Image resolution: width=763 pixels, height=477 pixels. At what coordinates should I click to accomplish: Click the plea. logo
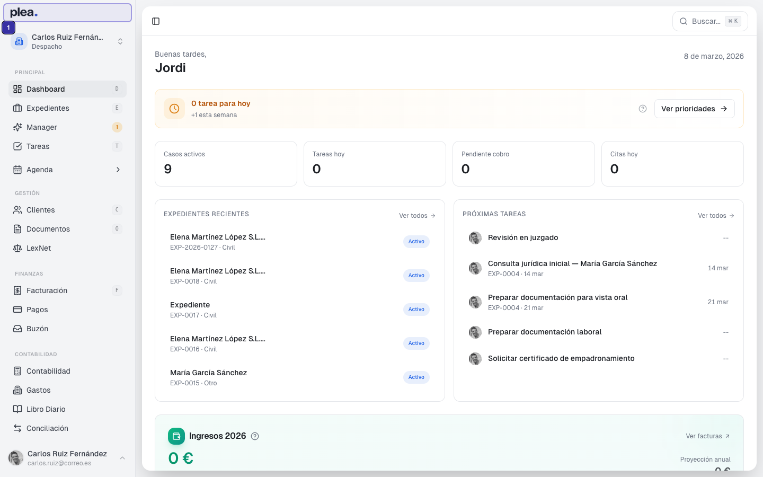pyautogui.click(x=24, y=12)
